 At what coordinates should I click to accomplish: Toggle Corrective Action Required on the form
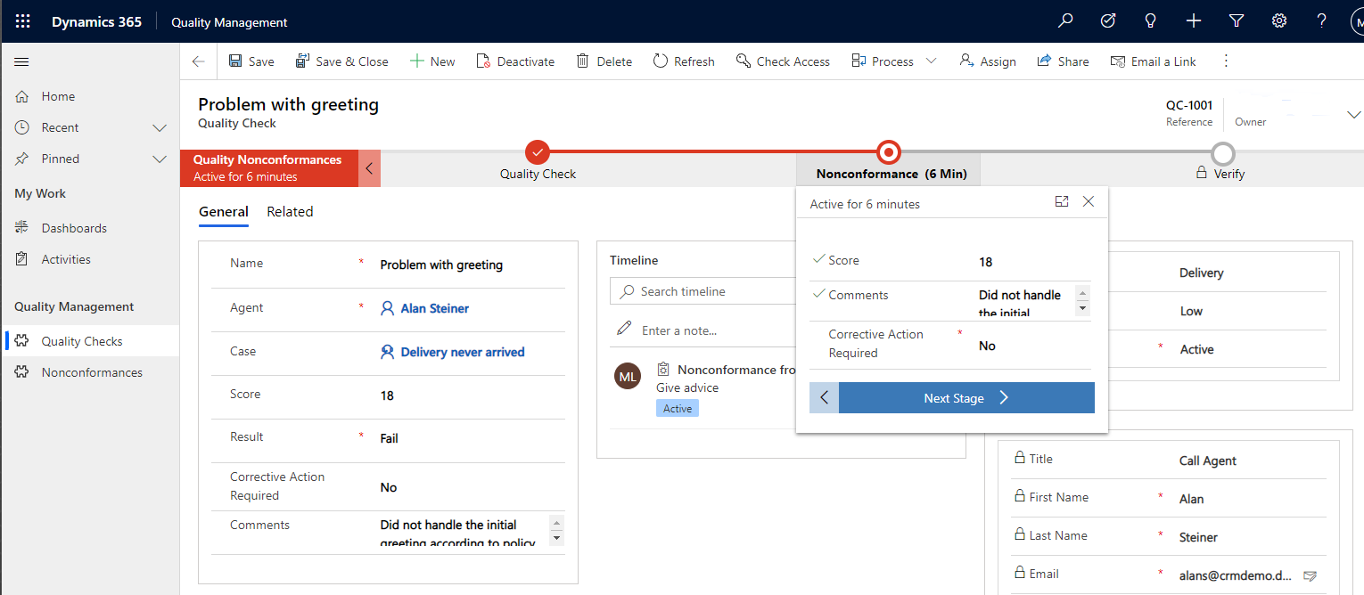[x=389, y=487]
